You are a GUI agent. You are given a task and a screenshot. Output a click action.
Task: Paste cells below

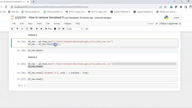(x=31, y=29)
